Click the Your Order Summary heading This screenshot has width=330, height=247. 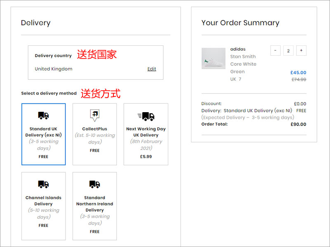(x=240, y=23)
